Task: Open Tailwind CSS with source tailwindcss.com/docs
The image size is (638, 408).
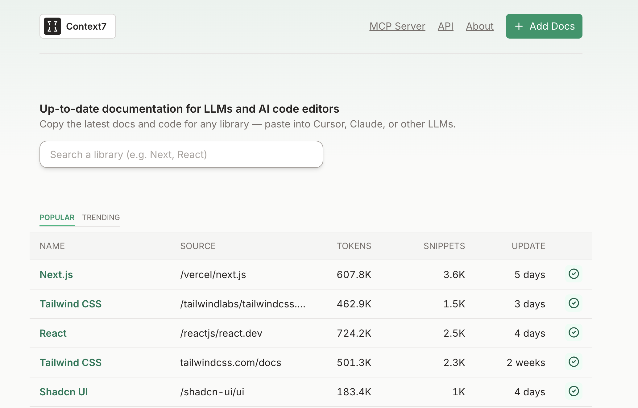Action: (x=71, y=363)
